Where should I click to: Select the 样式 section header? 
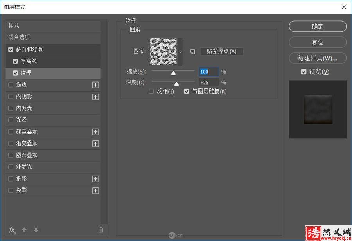pos(53,25)
